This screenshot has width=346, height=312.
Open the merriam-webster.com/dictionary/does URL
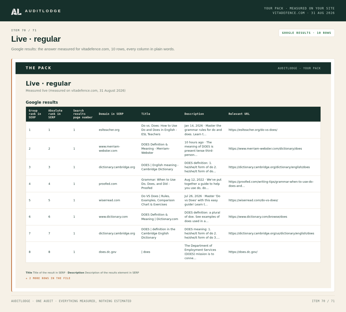tap(265, 149)
